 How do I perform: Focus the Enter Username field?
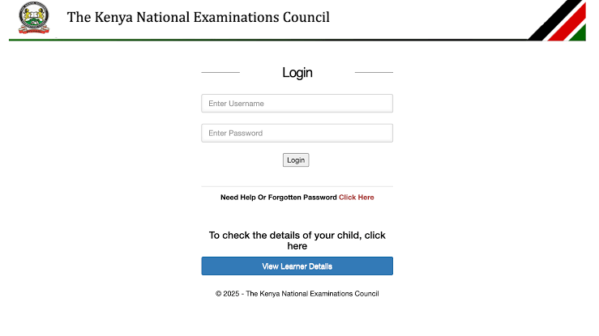point(297,104)
